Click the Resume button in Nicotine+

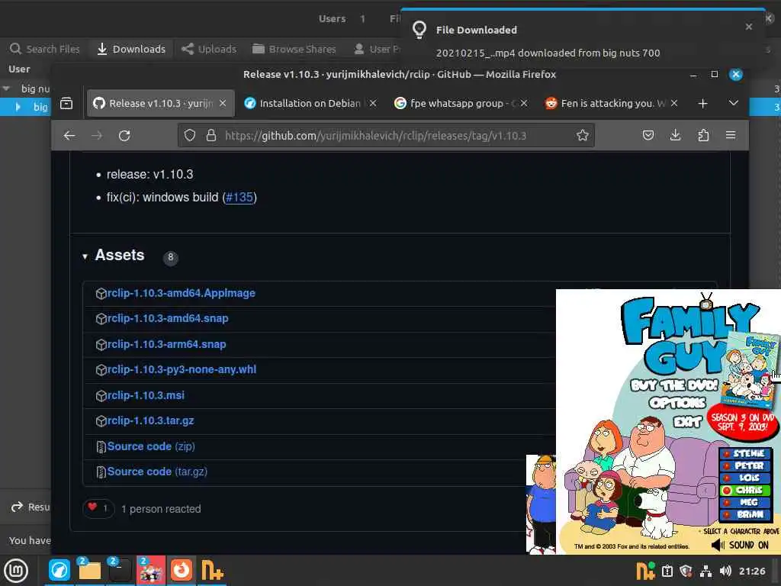click(x=30, y=507)
